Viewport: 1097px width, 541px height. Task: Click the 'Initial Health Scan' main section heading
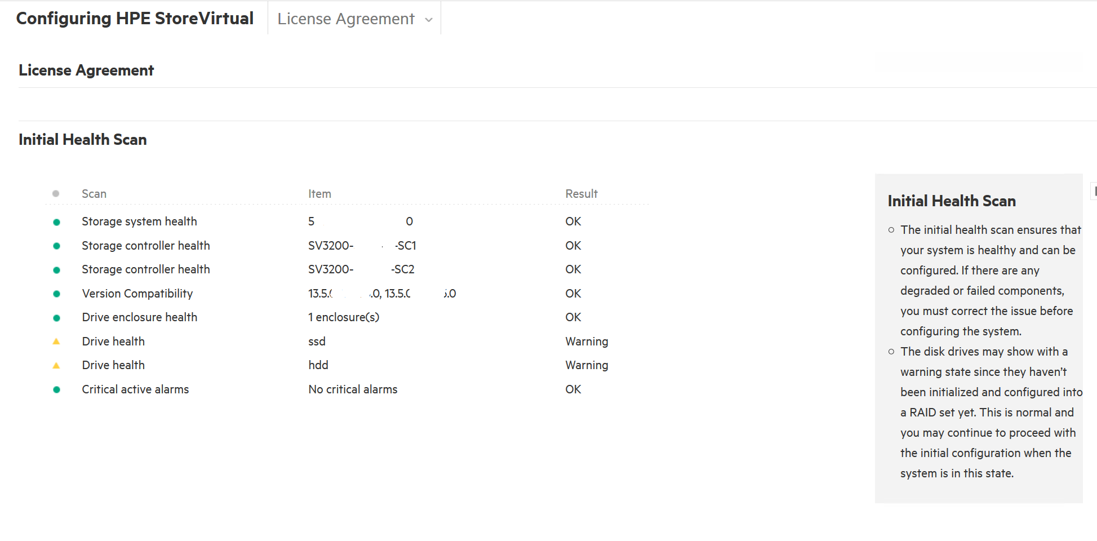tap(83, 140)
